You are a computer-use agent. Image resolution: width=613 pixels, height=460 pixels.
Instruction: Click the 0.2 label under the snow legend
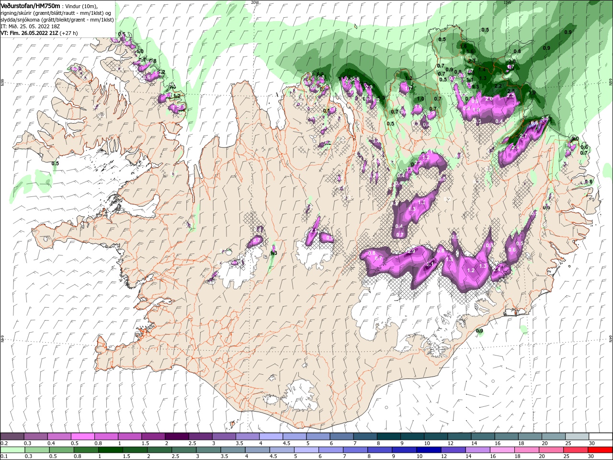4,443
